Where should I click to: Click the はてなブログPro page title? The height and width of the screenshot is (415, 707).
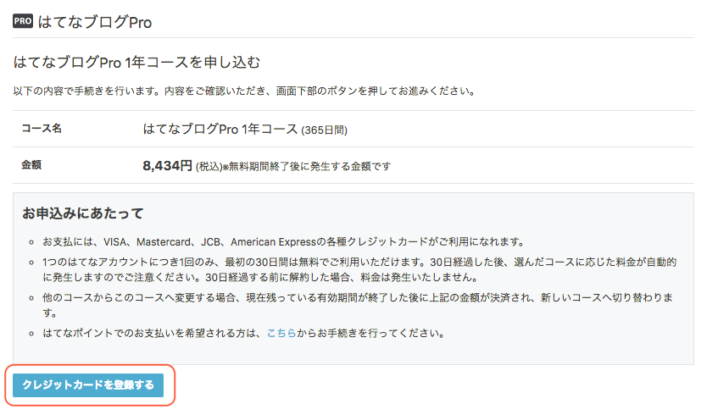coord(95,22)
